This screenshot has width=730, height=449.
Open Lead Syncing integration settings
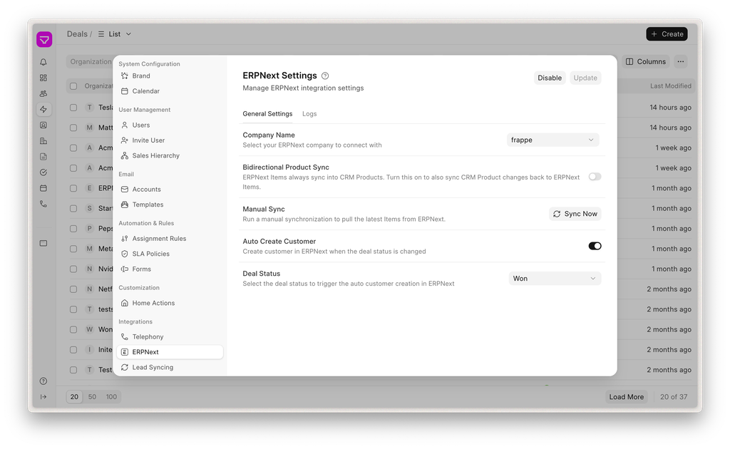(x=170, y=368)
